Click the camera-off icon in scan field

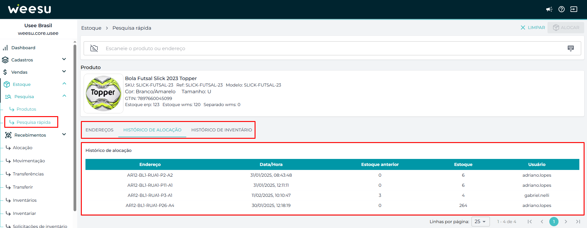coord(94,48)
